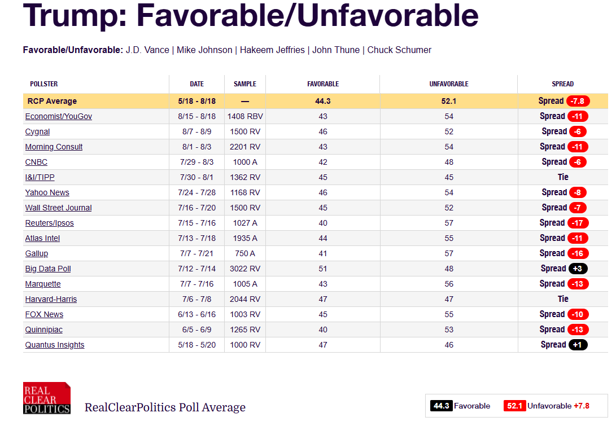This screenshot has height=426, width=616.
Task: Open the I&I/TIPP poll link
Action: coord(40,177)
